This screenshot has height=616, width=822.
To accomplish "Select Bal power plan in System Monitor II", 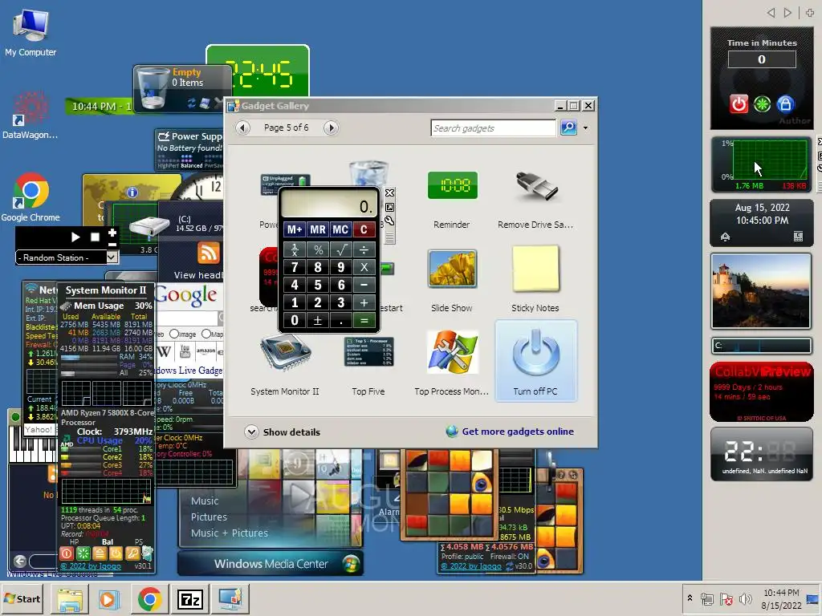I will pos(108,542).
